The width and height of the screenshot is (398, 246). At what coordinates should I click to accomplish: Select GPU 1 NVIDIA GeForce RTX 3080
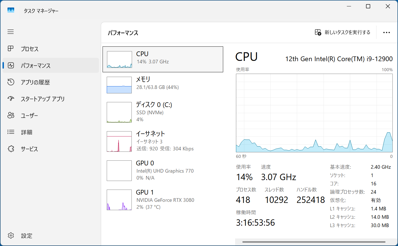[x=163, y=200]
